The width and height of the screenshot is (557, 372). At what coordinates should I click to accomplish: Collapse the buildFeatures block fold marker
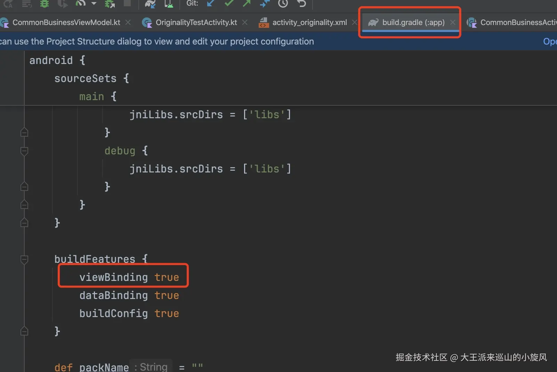pos(24,260)
